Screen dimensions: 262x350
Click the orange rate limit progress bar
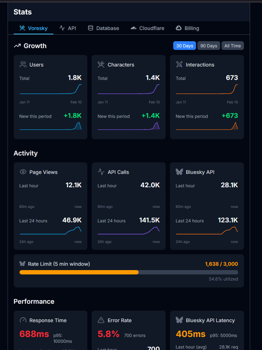79,272
